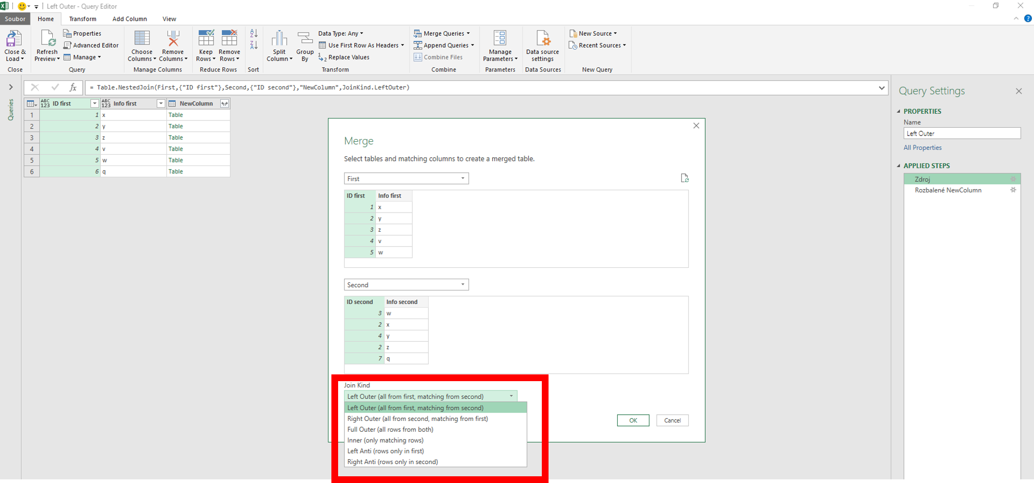Expand the Queries side pane
This screenshot has width=1034, height=483.
point(11,87)
